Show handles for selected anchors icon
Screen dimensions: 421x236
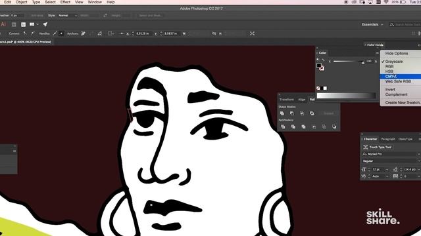(55, 33)
